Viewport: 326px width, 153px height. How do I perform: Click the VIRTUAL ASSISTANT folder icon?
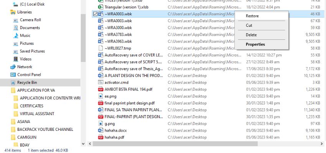16,114
